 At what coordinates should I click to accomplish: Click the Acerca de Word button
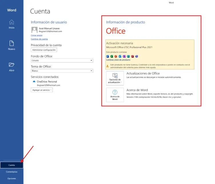coord(115,95)
